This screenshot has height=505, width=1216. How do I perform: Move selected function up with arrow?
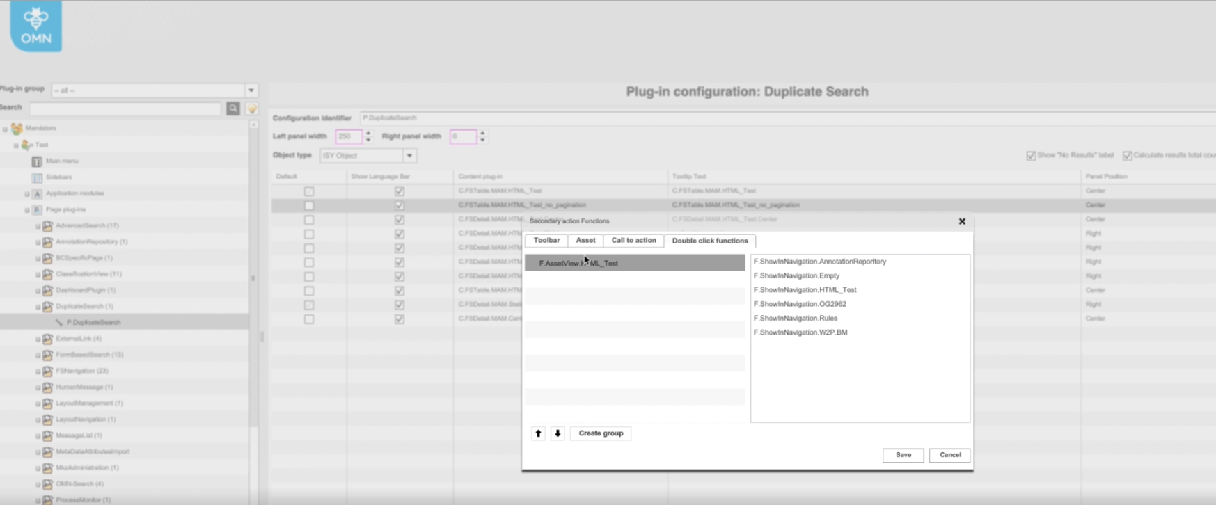click(538, 433)
